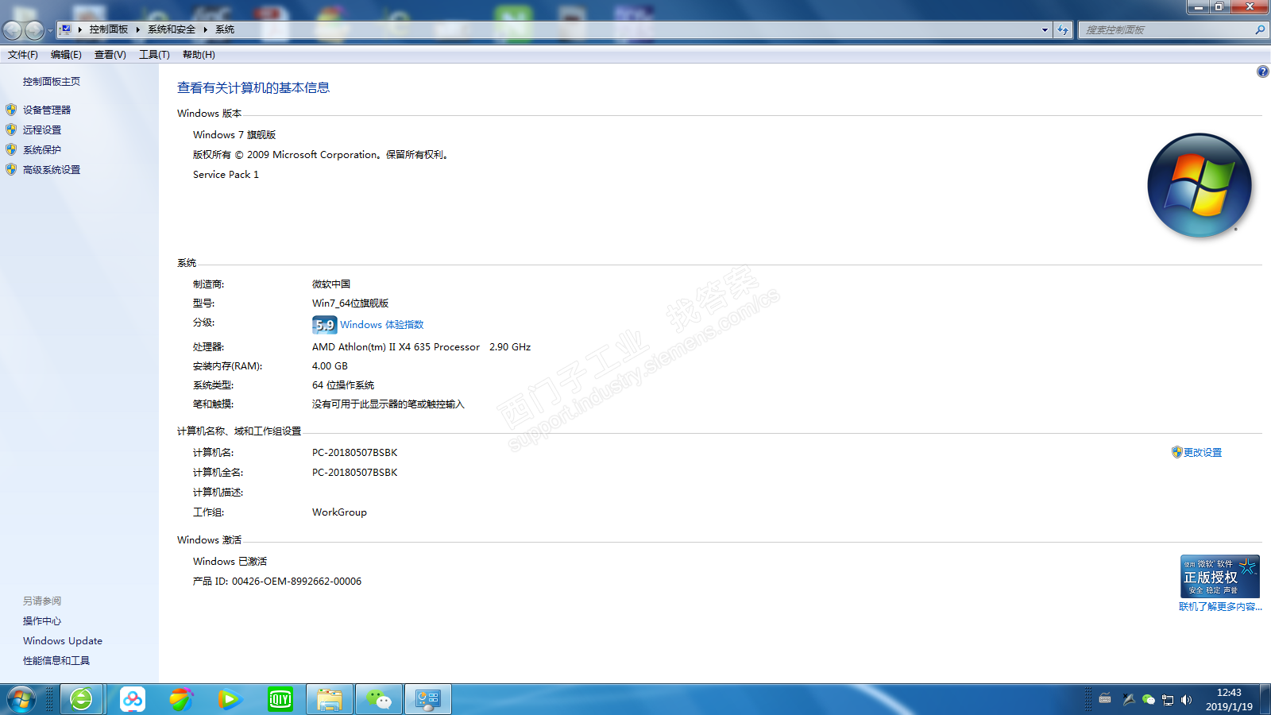The image size is (1271, 715).
Task: Click Control Panel taskbar button
Action: point(428,699)
